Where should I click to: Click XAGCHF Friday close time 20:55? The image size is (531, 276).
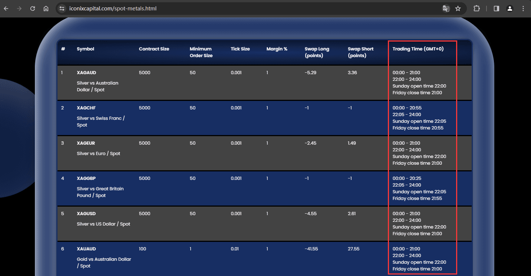coord(418,128)
